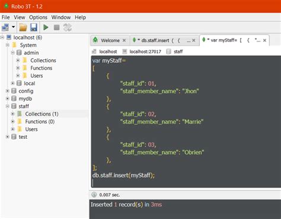Click the "Jhon" string in editor
The height and width of the screenshot is (219, 281).
click(x=190, y=91)
